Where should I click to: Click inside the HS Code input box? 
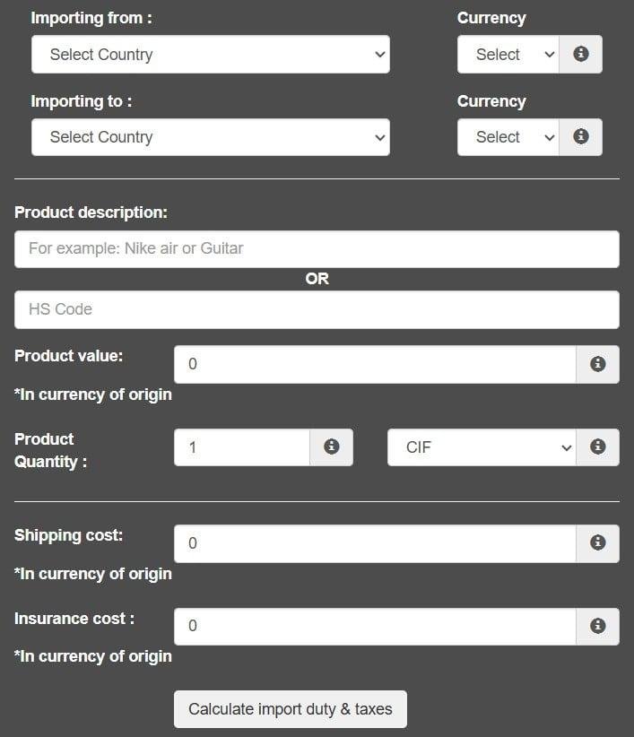pos(316,308)
